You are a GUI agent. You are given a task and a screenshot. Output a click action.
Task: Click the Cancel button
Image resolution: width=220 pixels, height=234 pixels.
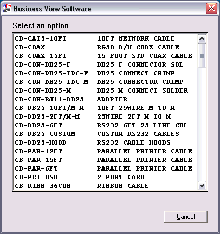click(x=186, y=217)
